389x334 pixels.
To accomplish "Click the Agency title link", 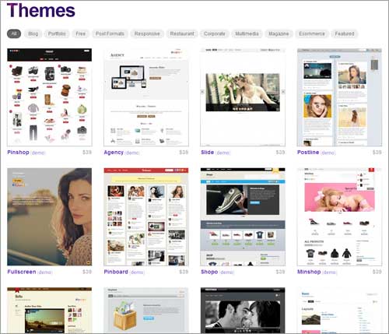I will 114,153.
